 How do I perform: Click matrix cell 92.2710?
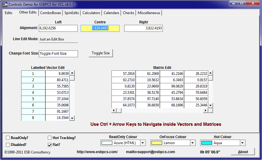pyautogui.click(x=123, y=80)
